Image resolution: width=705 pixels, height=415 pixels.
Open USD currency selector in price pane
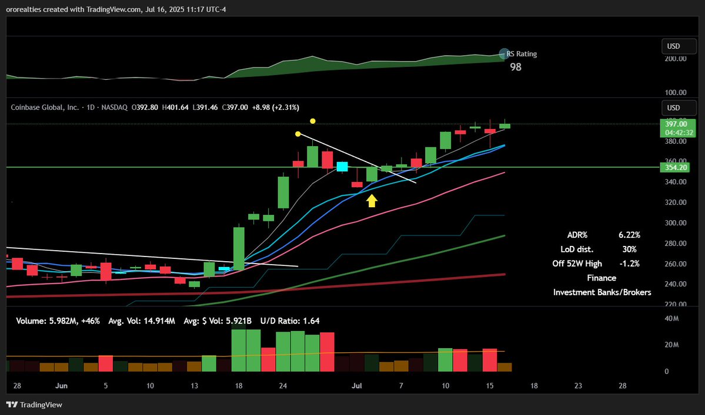[x=679, y=107]
